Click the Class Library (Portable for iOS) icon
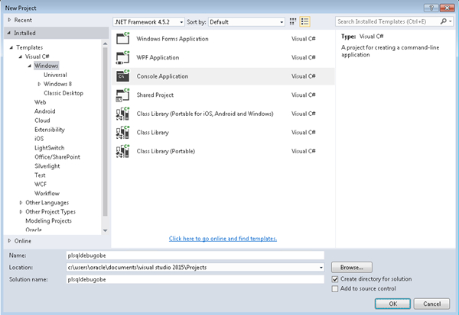 (123, 114)
